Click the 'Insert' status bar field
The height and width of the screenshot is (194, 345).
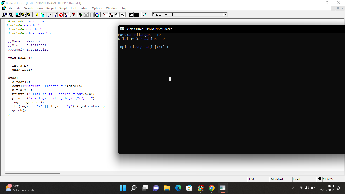click(x=304, y=179)
